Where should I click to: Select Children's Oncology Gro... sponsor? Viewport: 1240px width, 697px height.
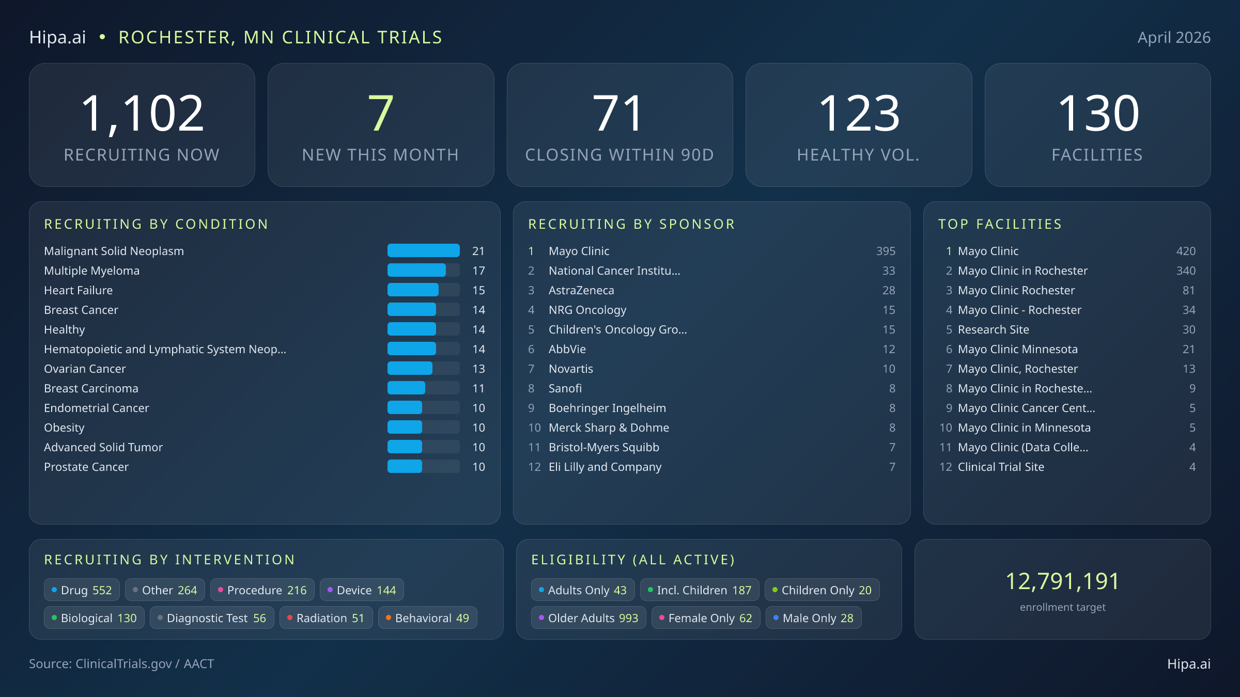pyautogui.click(x=711, y=329)
